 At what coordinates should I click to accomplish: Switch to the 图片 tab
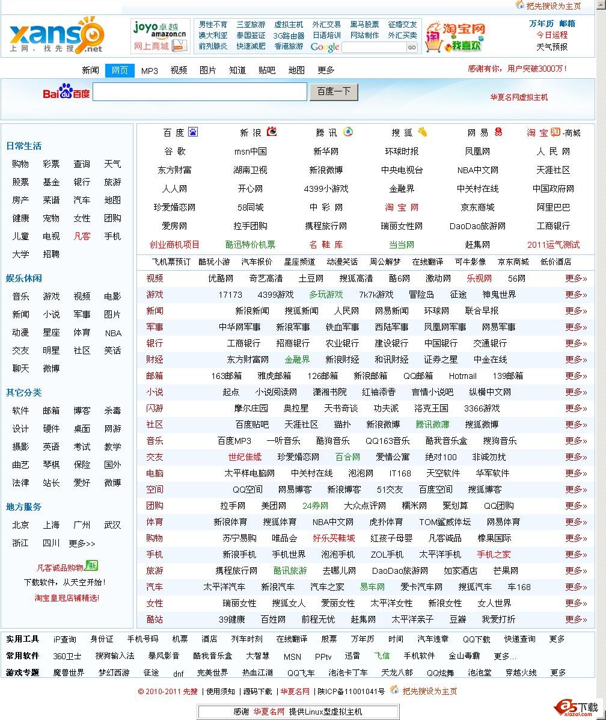(207, 70)
